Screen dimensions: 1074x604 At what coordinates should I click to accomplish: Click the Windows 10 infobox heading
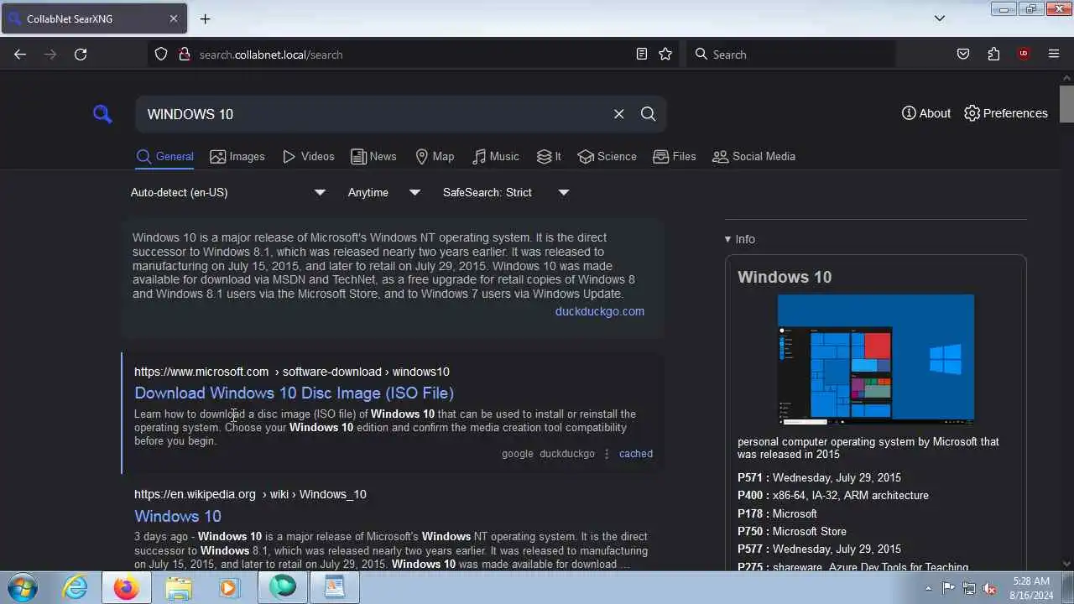click(785, 277)
